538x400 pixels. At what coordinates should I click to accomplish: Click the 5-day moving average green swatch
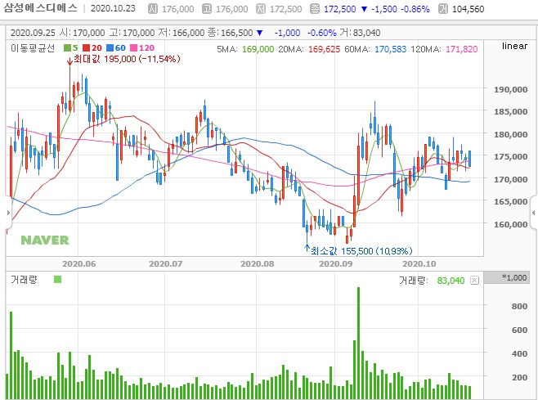pos(67,47)
